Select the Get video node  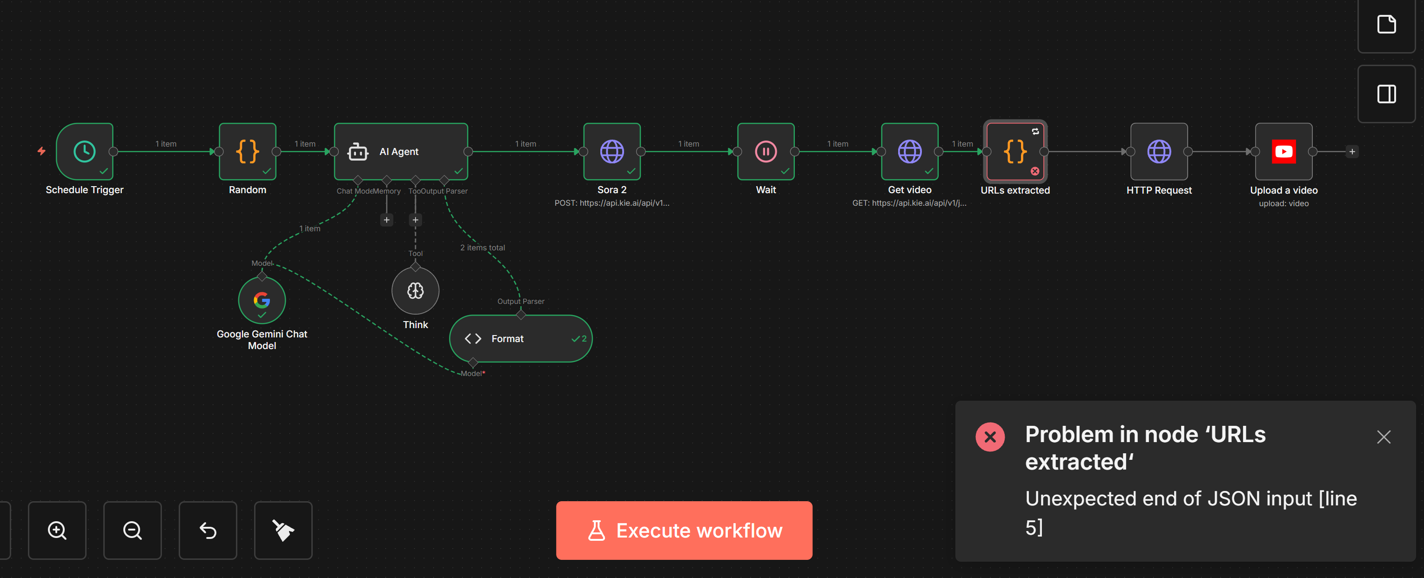tap(909, 151)
